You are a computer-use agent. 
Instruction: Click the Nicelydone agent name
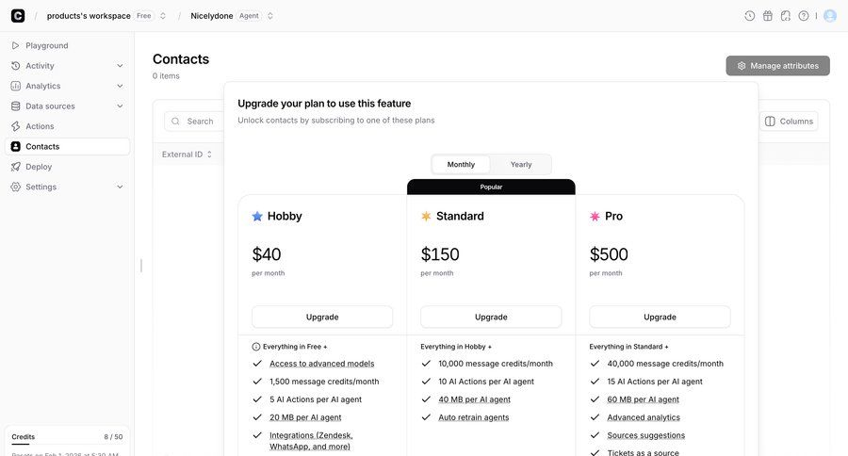point(211,16)
